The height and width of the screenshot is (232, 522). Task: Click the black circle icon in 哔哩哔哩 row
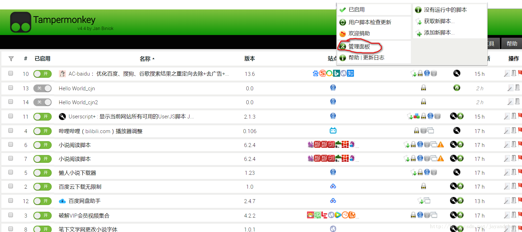pyautogui.click(x=457, y=130)
